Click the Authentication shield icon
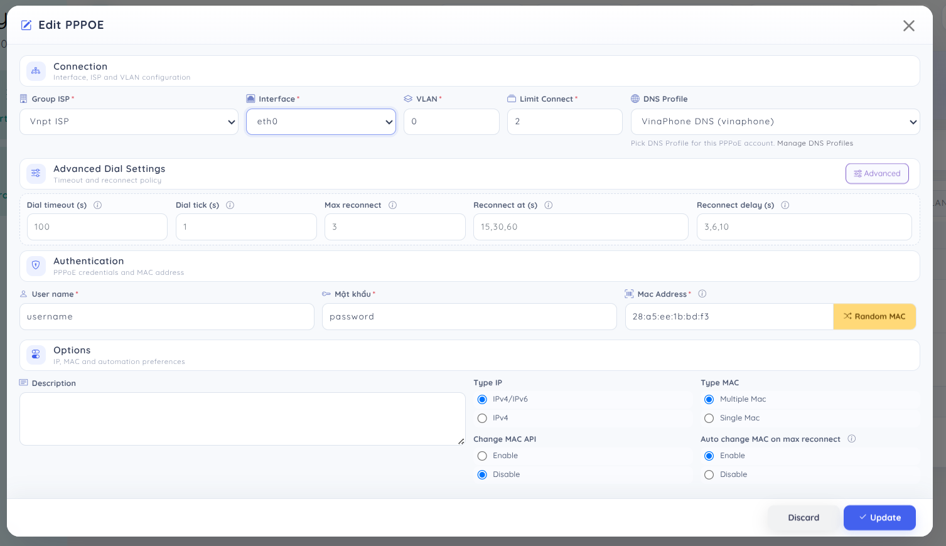946x546 pixels. [36, 265]
